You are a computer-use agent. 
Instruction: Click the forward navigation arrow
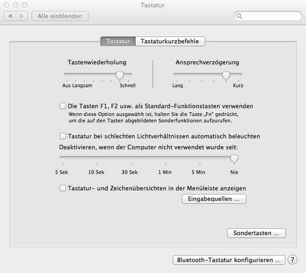coord(22,16)
